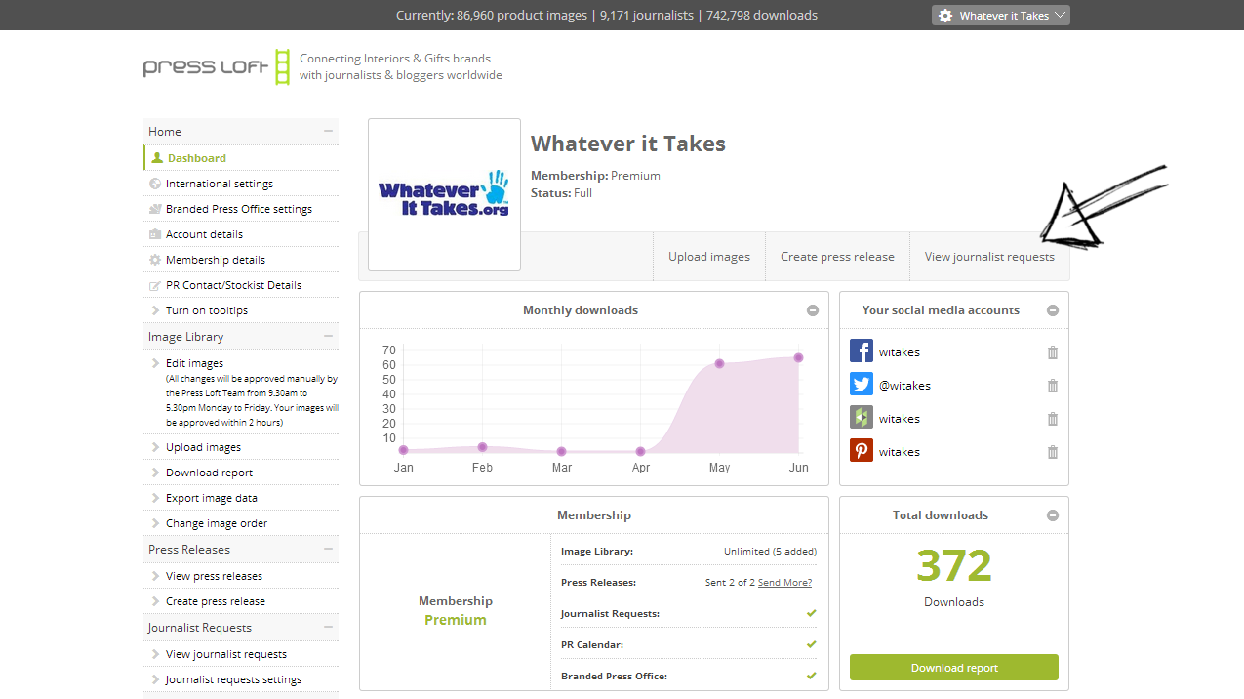This screenshot has width=1244, height=699.
Task: Click the Branded Press Office settings icon
Action: point(154,209)
